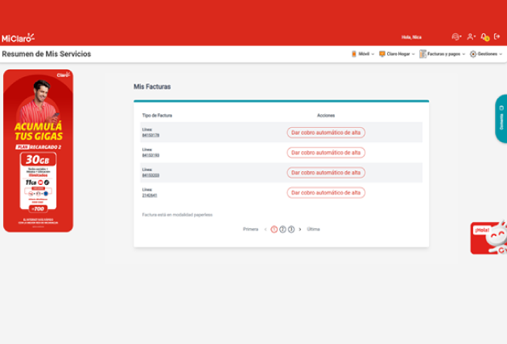
Task: Activate automatic billing for line ending 178
Action: click(x=326, y=133)
